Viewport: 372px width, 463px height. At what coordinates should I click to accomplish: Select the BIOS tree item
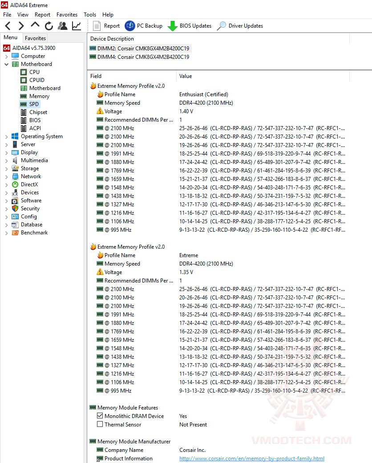pyautogui.click(x=35, y=120)
